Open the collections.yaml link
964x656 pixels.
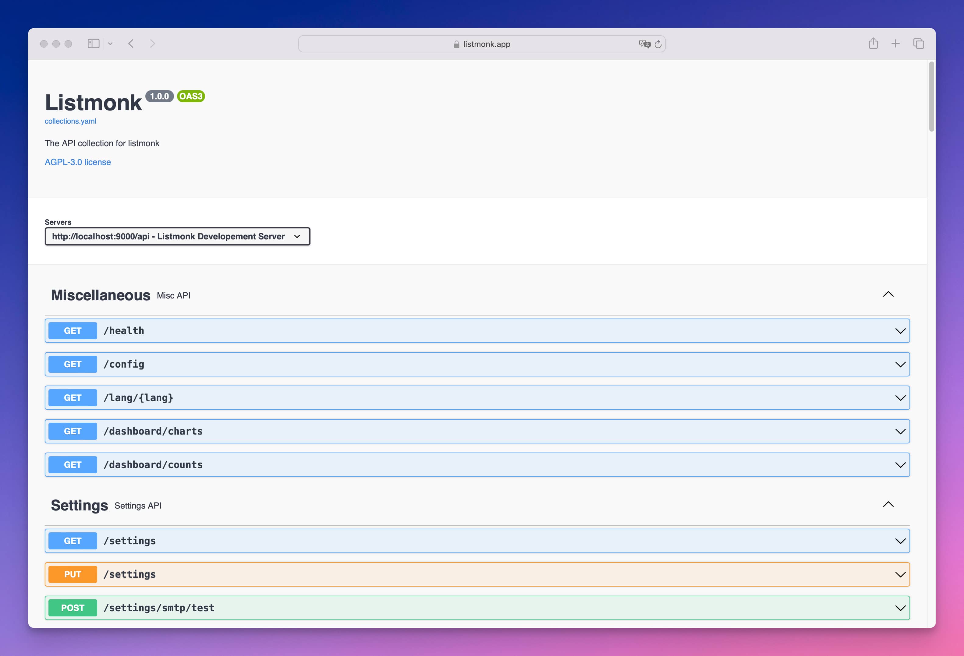tap(70, 121)
